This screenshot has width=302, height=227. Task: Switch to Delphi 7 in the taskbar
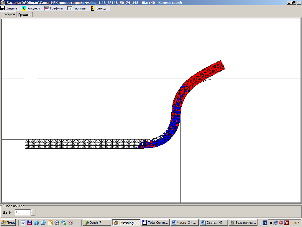(x=97, y=223)
